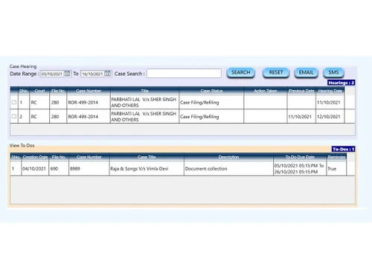Click court RC in hearing row 2
Image resolution: width=372 pixels, height=279 pixels.
click(33, 117)
